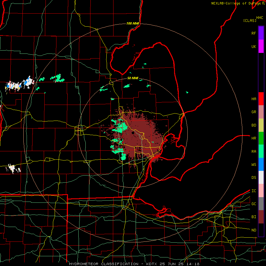Click the BD legend label
This screenshot has width=266, height=266.
(254, 125)
